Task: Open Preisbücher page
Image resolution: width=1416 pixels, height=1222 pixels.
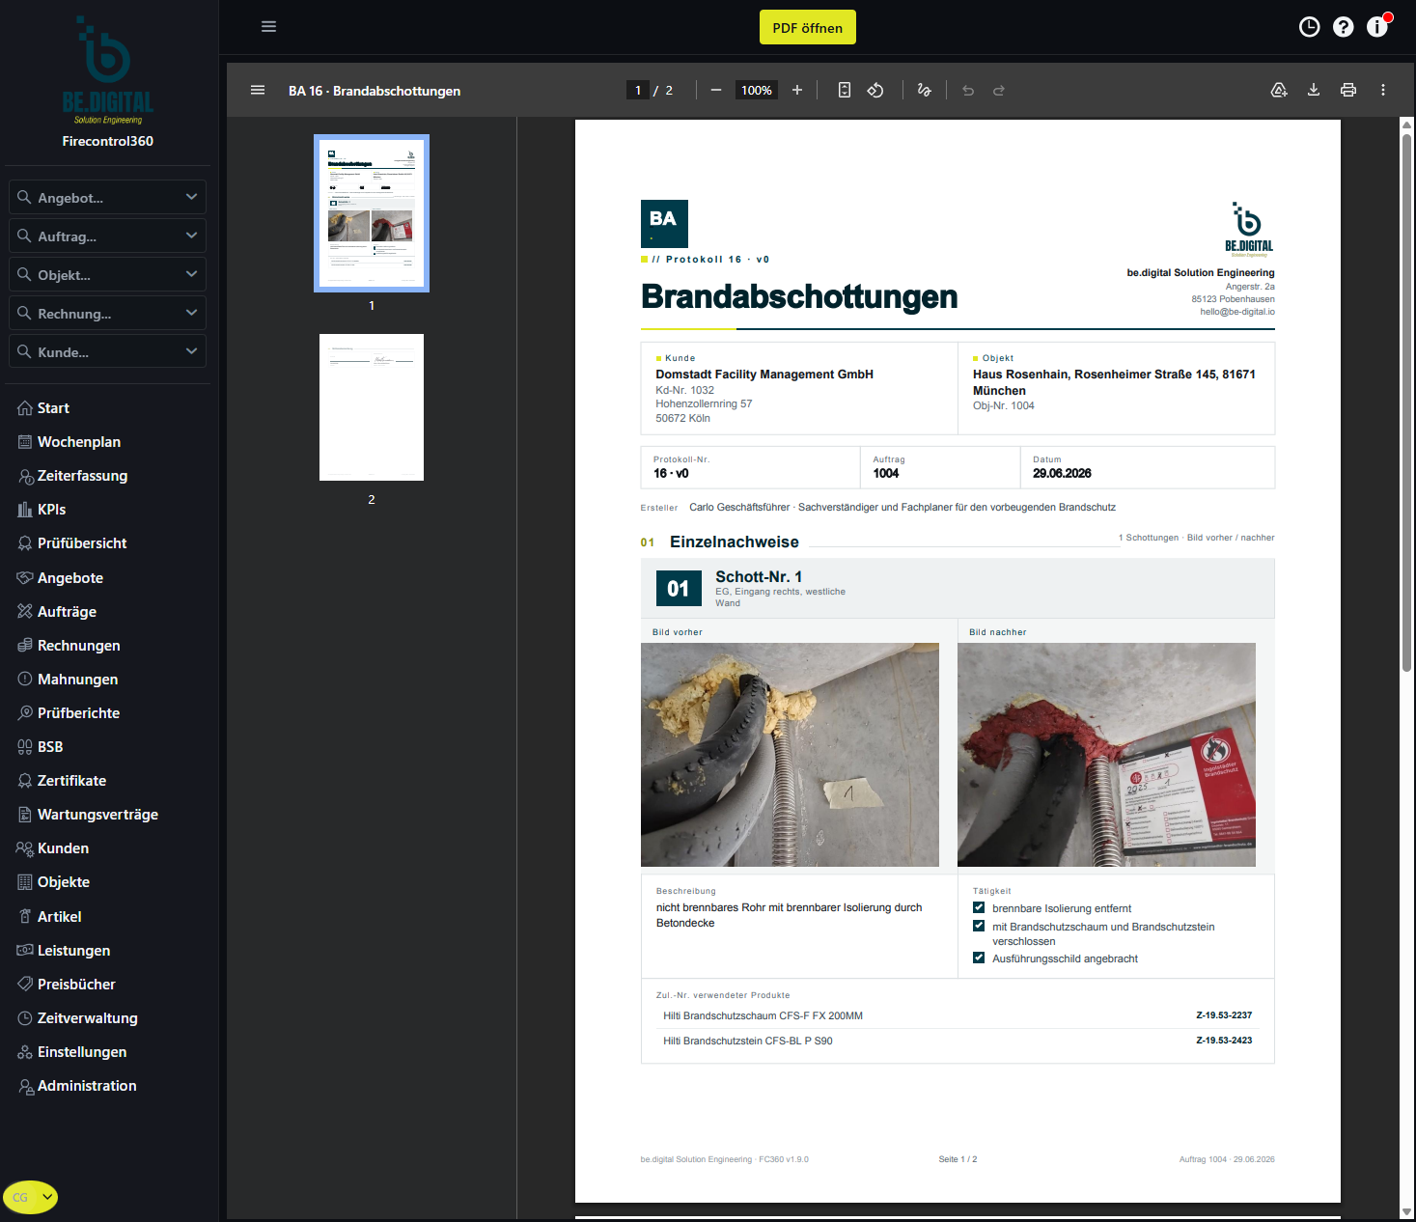Action: (x=76, y=985)
